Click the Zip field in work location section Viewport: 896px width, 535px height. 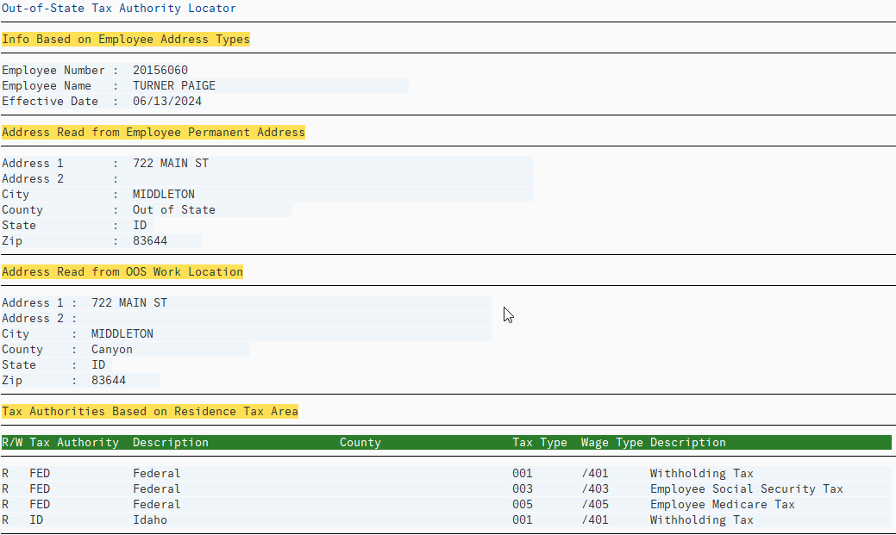(109, 380)
